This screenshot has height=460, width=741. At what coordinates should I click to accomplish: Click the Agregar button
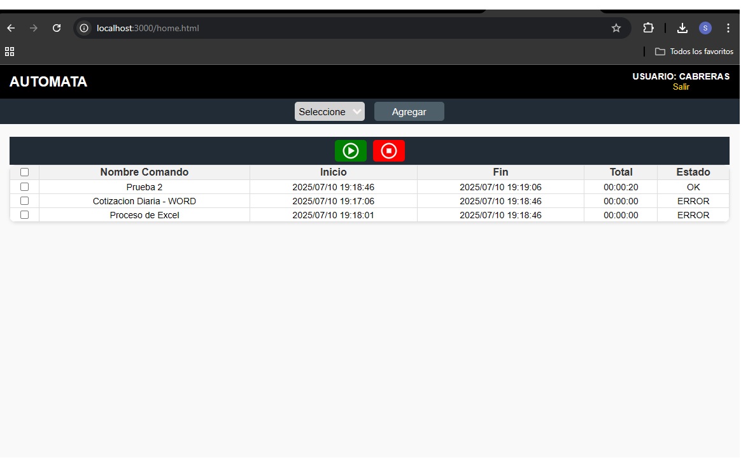click(409, 111)
